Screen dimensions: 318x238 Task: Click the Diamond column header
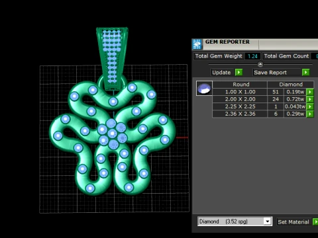(x=291, y=85)
